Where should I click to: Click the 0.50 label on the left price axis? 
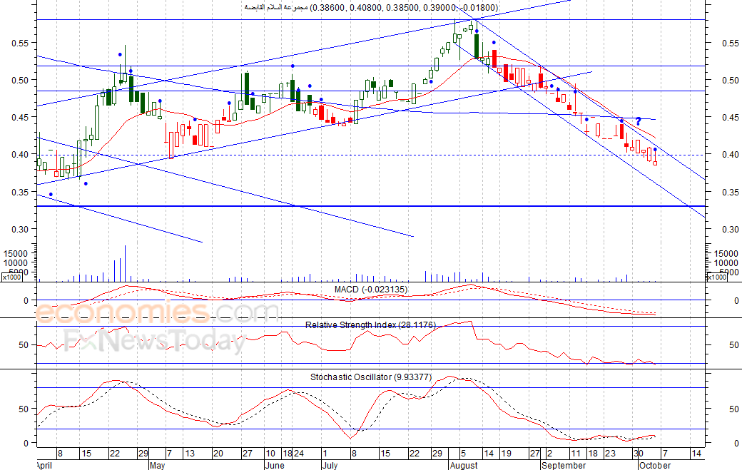click(x=20, y=81)
